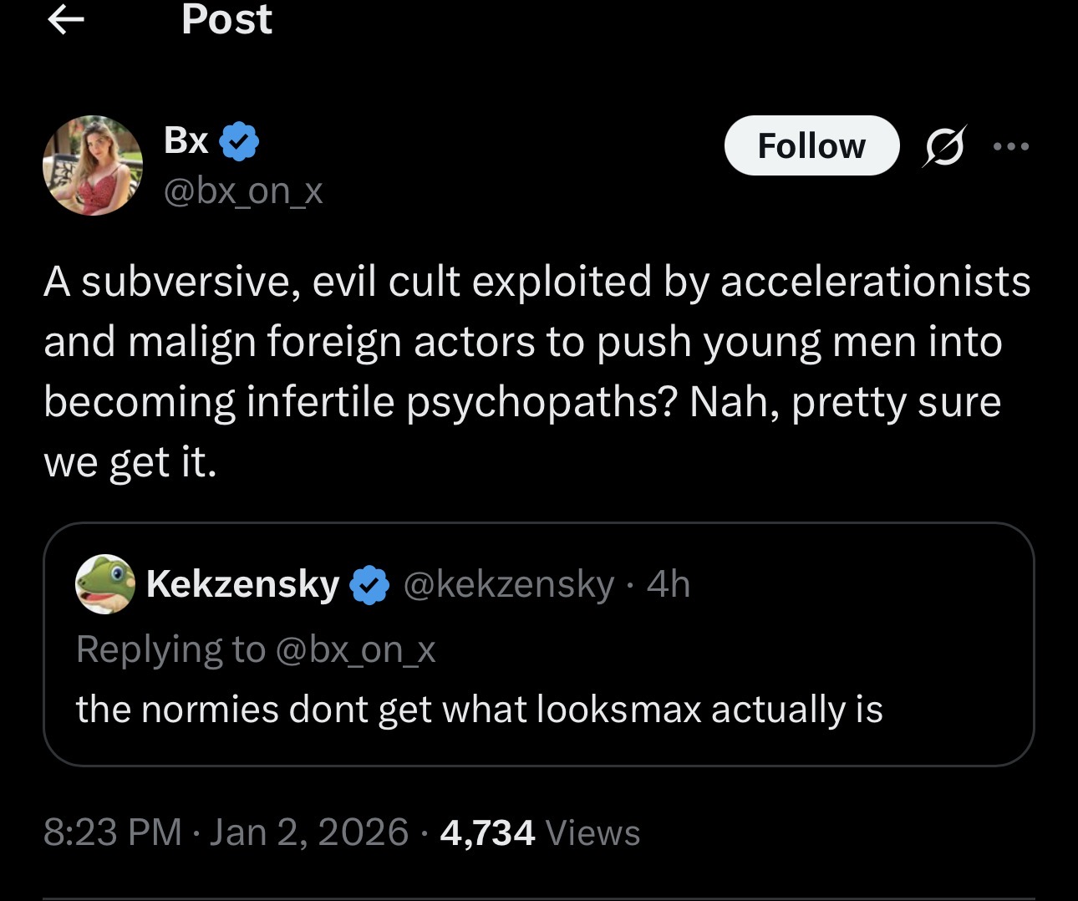Click Kekzensky's verified badge
The image size is (1078, 901).
369,584
